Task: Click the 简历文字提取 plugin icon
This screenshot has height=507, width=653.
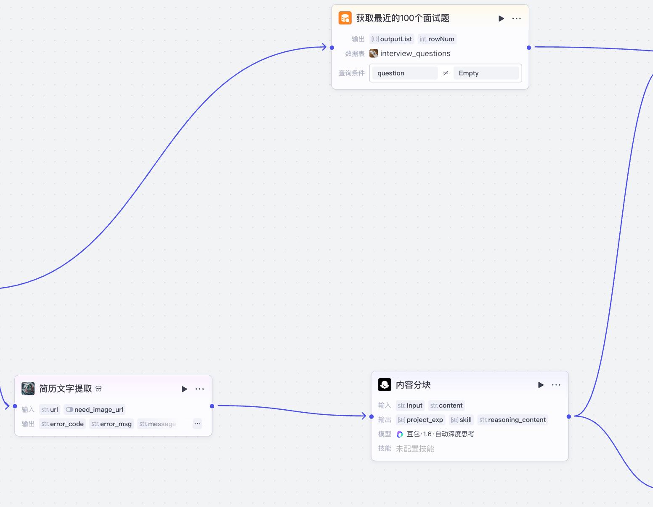Action: (28, 389)
